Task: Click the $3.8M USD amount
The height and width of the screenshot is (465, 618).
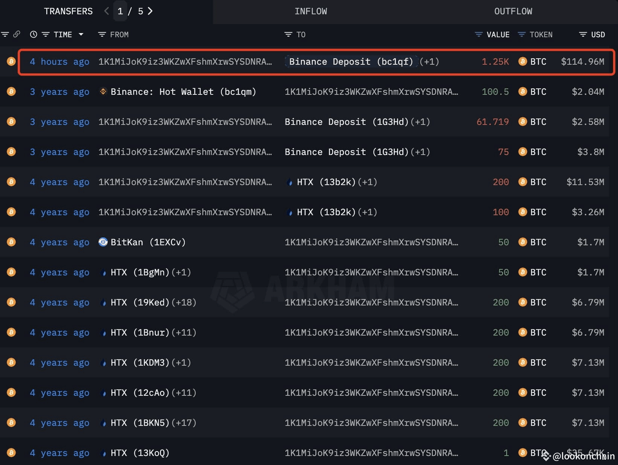Action: [591, 152]
